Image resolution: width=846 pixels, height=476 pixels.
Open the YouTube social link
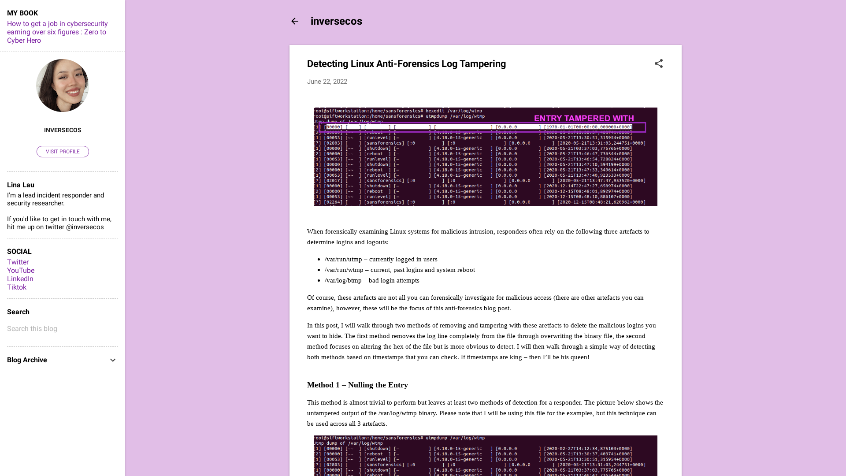pos(21,270)
